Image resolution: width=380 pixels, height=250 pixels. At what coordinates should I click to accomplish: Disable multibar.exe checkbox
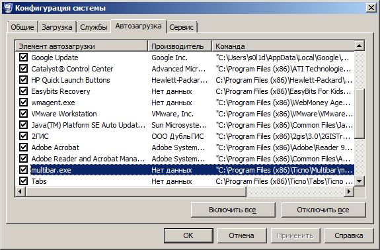(23, 170)
